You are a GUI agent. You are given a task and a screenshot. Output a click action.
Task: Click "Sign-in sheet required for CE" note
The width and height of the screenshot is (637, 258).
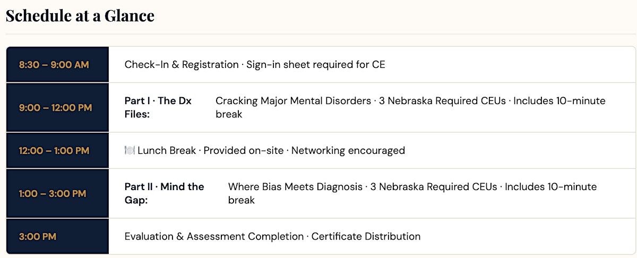click(x=316, y=65)
